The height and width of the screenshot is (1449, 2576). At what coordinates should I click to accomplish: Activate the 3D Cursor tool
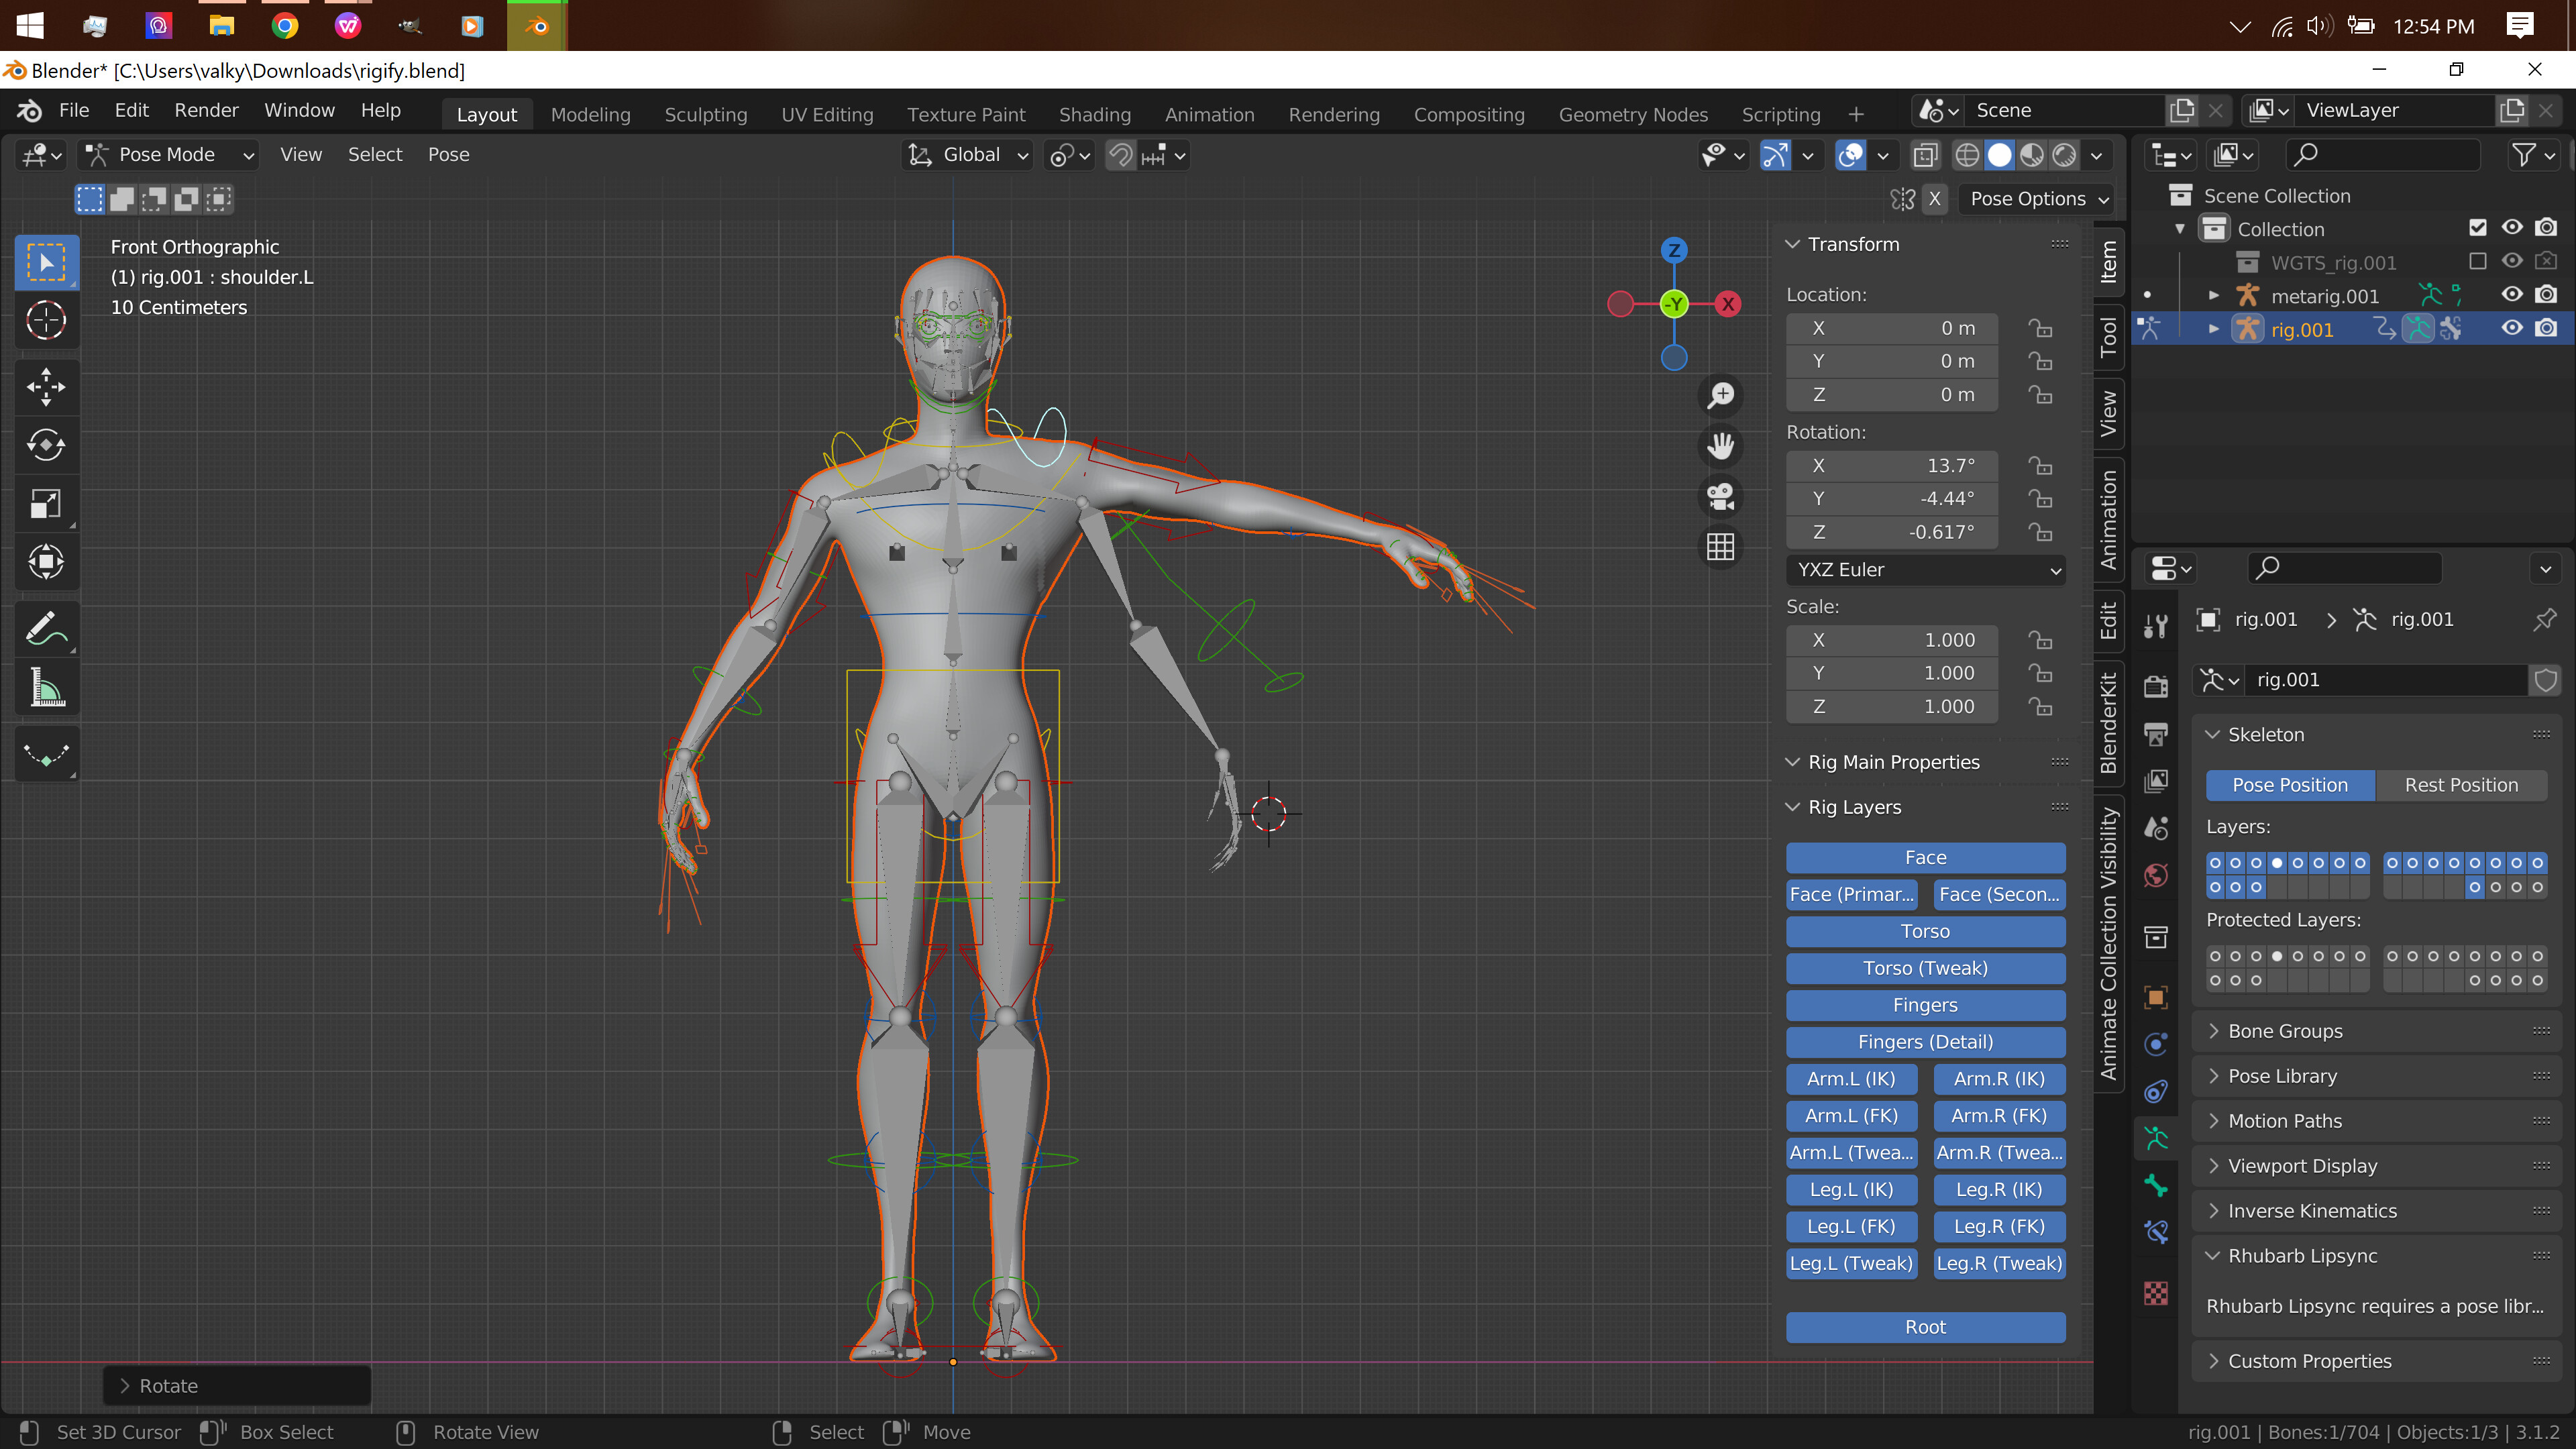[x=46, y=321]
